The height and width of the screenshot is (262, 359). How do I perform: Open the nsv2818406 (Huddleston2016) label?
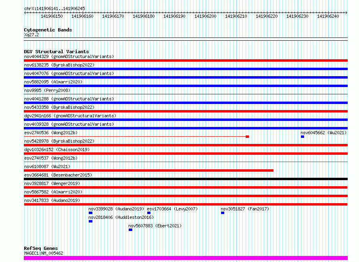coord(121,217)
